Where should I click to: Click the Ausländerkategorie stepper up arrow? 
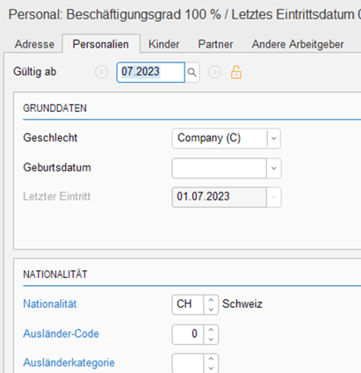pyautogui.click(x=211, y=359)
